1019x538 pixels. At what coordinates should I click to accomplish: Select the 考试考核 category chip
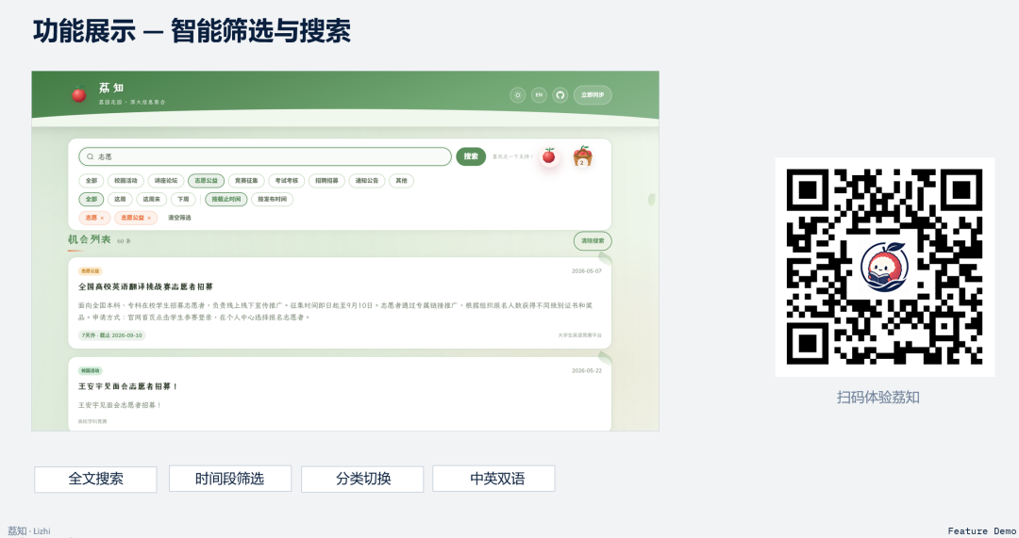pos(287,180)
